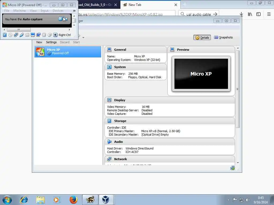
Task: Click the network adapters icon in the VM status bar
Action: click(x=16, y=35)
